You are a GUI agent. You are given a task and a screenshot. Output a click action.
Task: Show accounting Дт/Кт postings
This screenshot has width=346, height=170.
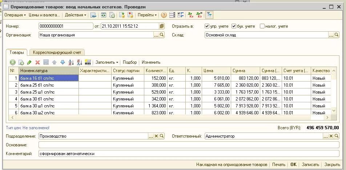(x=190, y=15)
